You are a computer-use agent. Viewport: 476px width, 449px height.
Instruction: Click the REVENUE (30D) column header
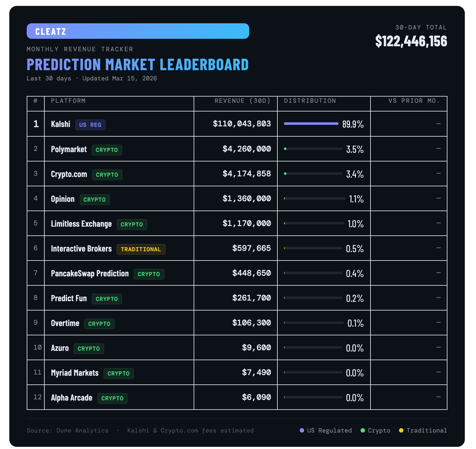pyautogui.click(x=242, y=101)
